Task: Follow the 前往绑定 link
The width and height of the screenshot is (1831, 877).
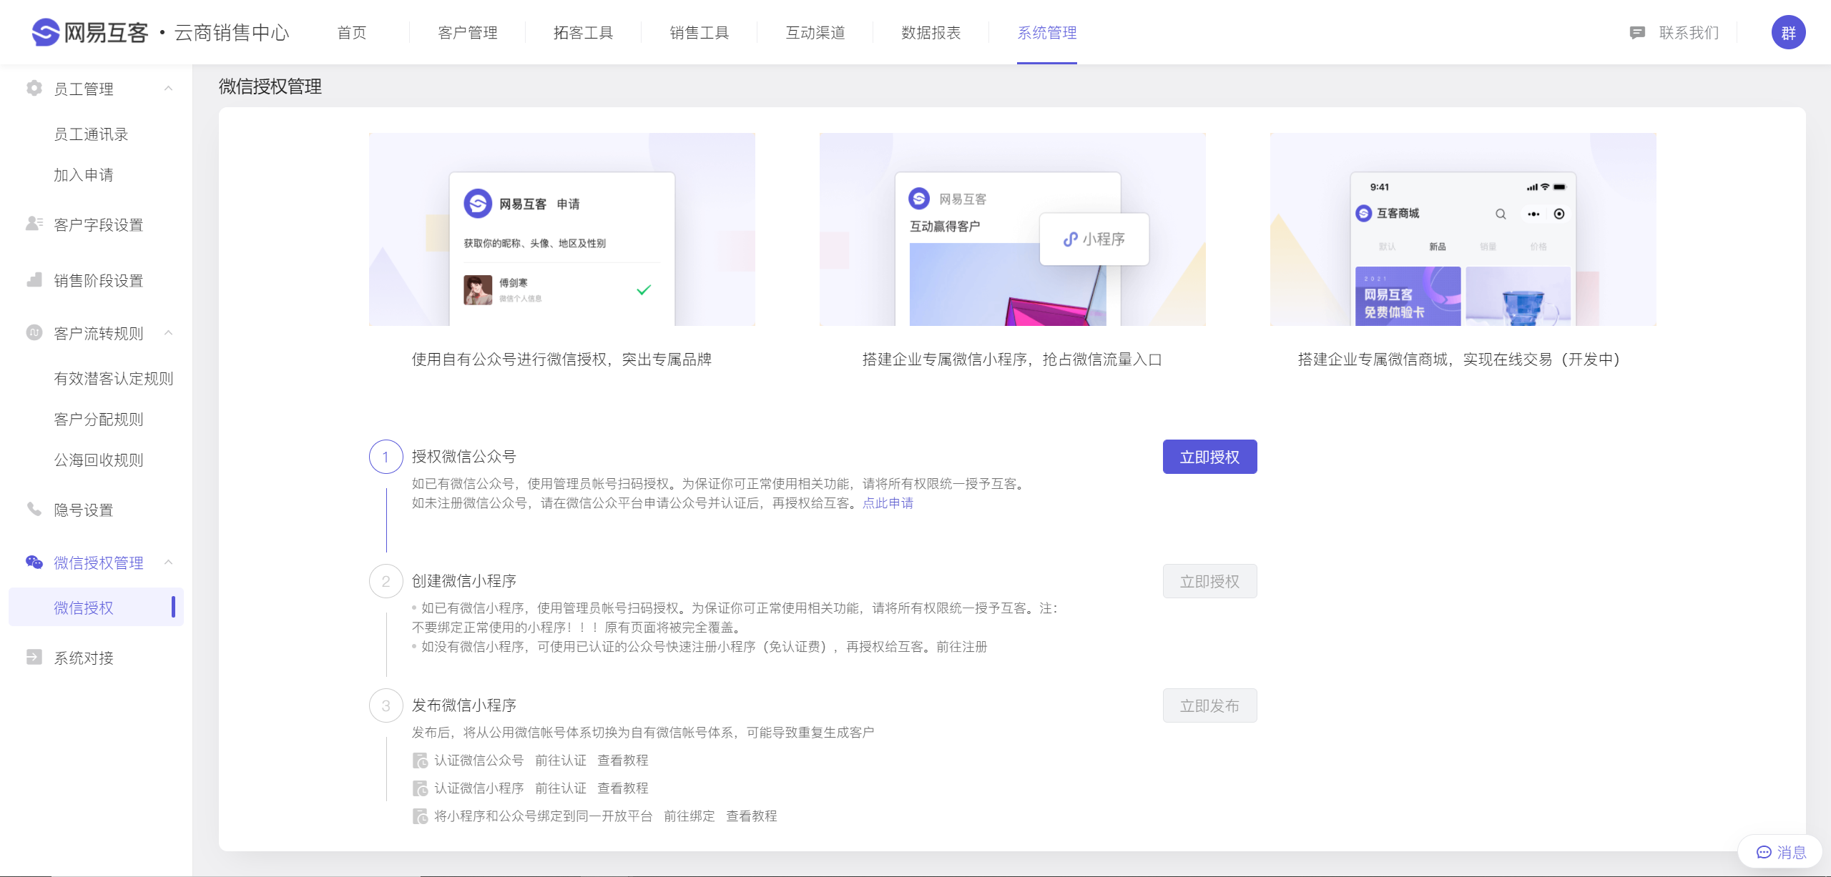Action: click(689, 816)
